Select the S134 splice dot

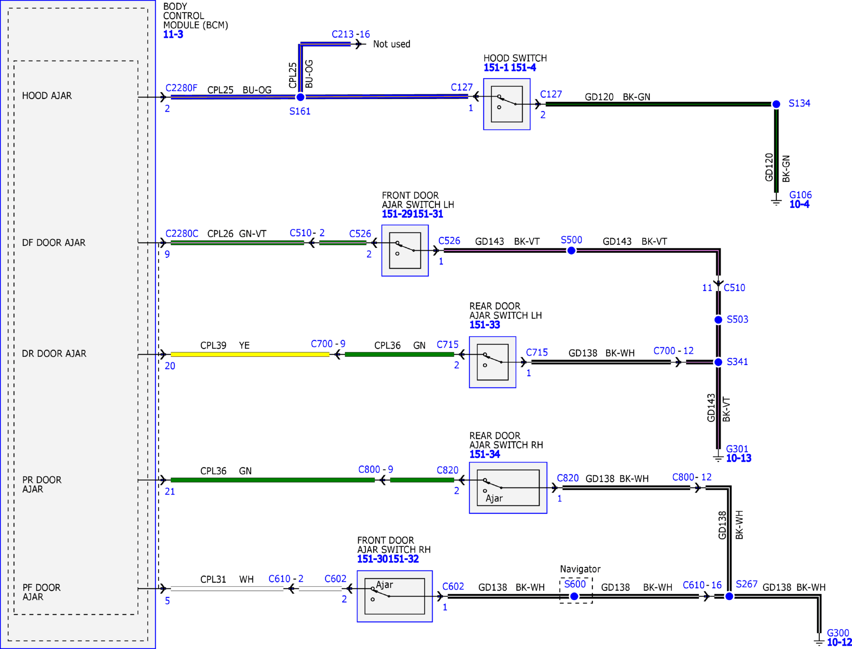[776, 104]
